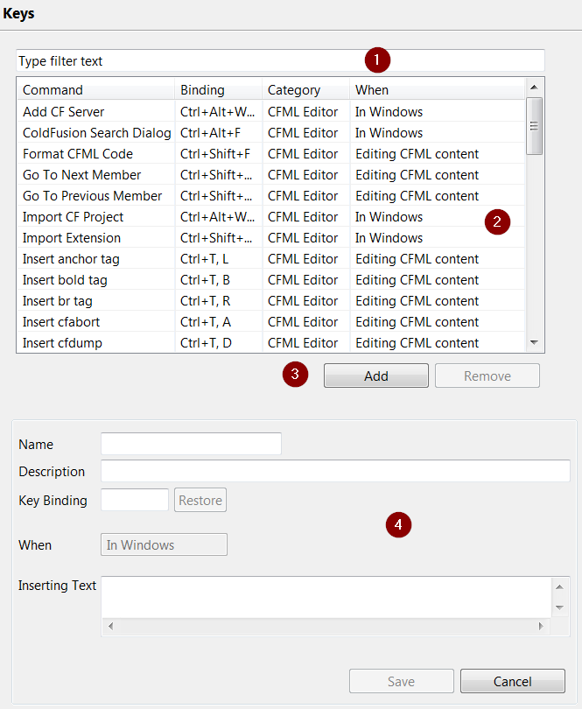Screen dimensions: 582x709
Task: Click the table scrollbar down arrow
Action: [x=534, y=343]
